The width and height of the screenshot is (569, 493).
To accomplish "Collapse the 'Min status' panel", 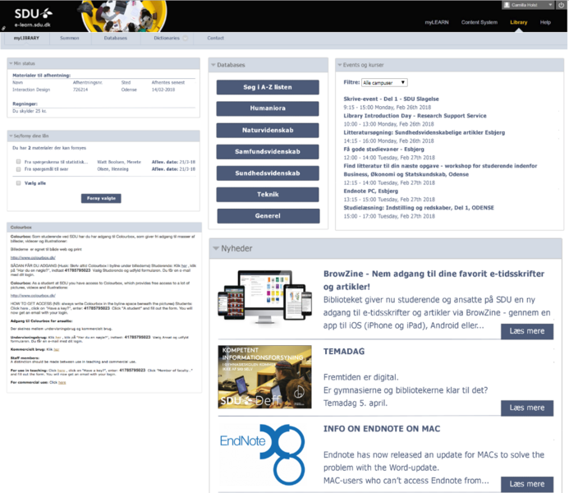I will pyautogui.click(x=9, y=63).
